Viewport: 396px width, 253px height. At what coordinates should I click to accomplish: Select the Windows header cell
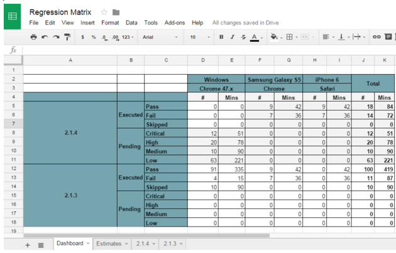[216, 80]
